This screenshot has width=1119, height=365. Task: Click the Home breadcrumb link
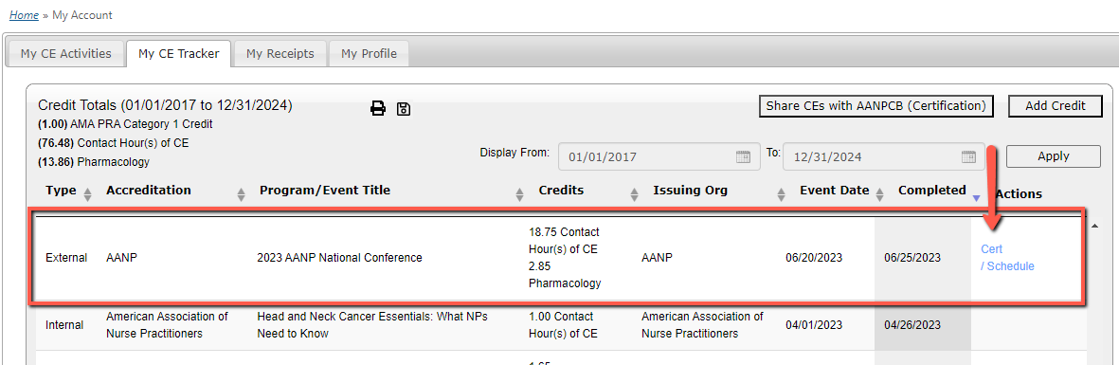pyautogui.click(x=25, y=15)
